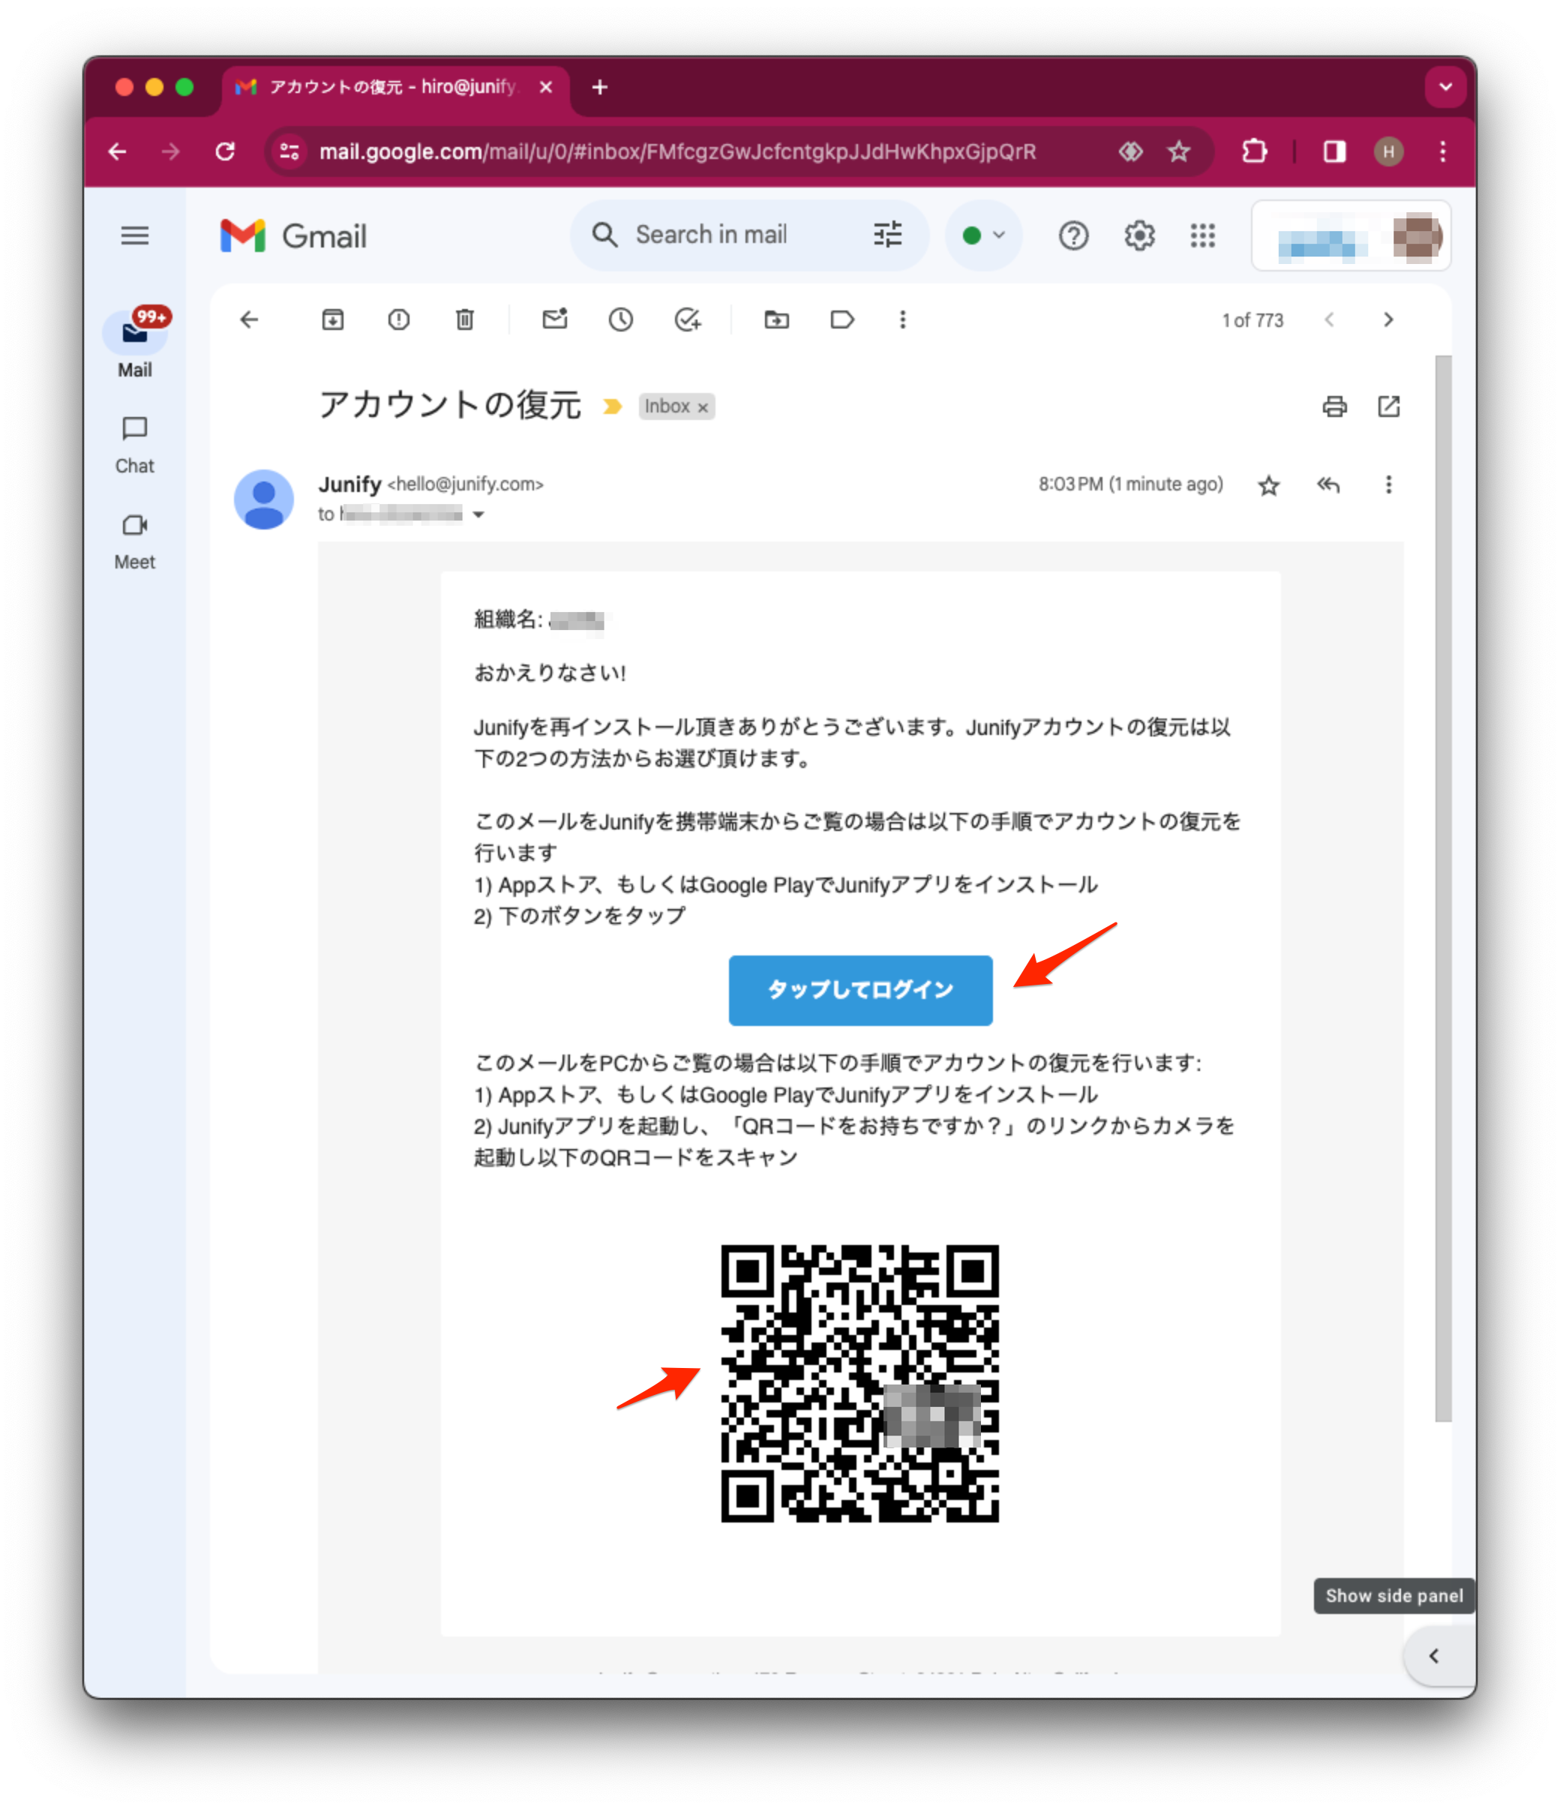The height and width of the screenshot is (1809, 1560).
Task: Switch to Meet in sidebar
Action: [x=134, y=542]
